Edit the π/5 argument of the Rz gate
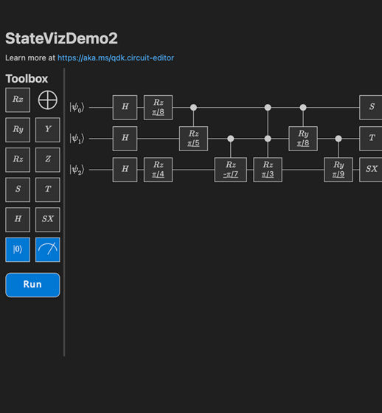The height and width of the screenshot is (413, 382). pos(193,143)
